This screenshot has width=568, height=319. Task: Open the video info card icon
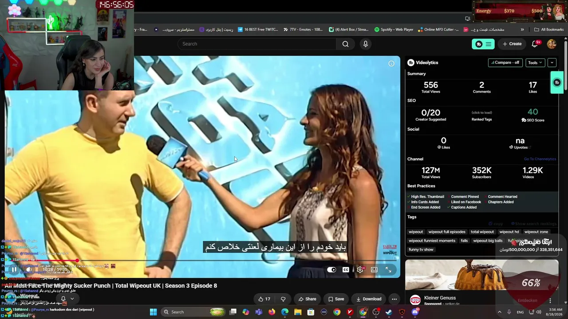pyautogui.click(x=391, y=63)
